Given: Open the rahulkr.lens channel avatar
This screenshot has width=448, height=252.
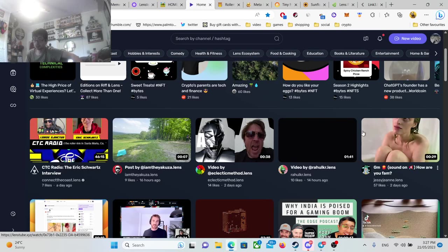Looking at the screenshot, I should click(x=283, y=170).
